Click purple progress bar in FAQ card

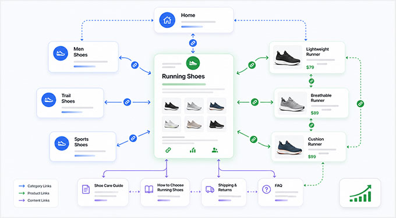click(281, 201)
